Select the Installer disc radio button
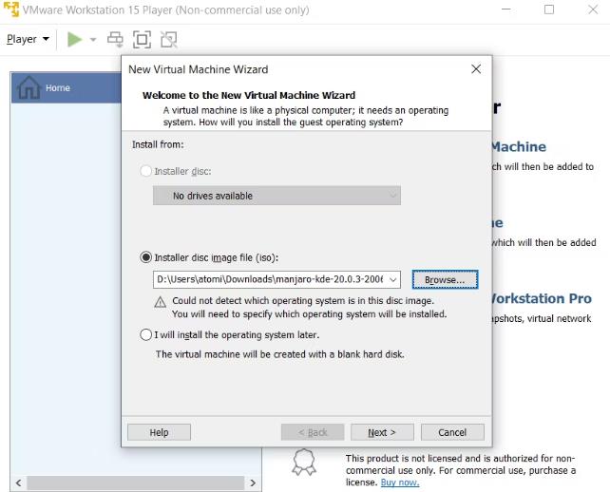The width and height of the screenshot is (610, 492). [x=146, y=171]
